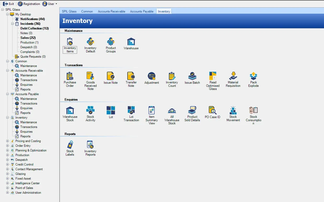Open the Item Summary View icon
This screenshot has width=324, height=202.
[x=152, y=115]
